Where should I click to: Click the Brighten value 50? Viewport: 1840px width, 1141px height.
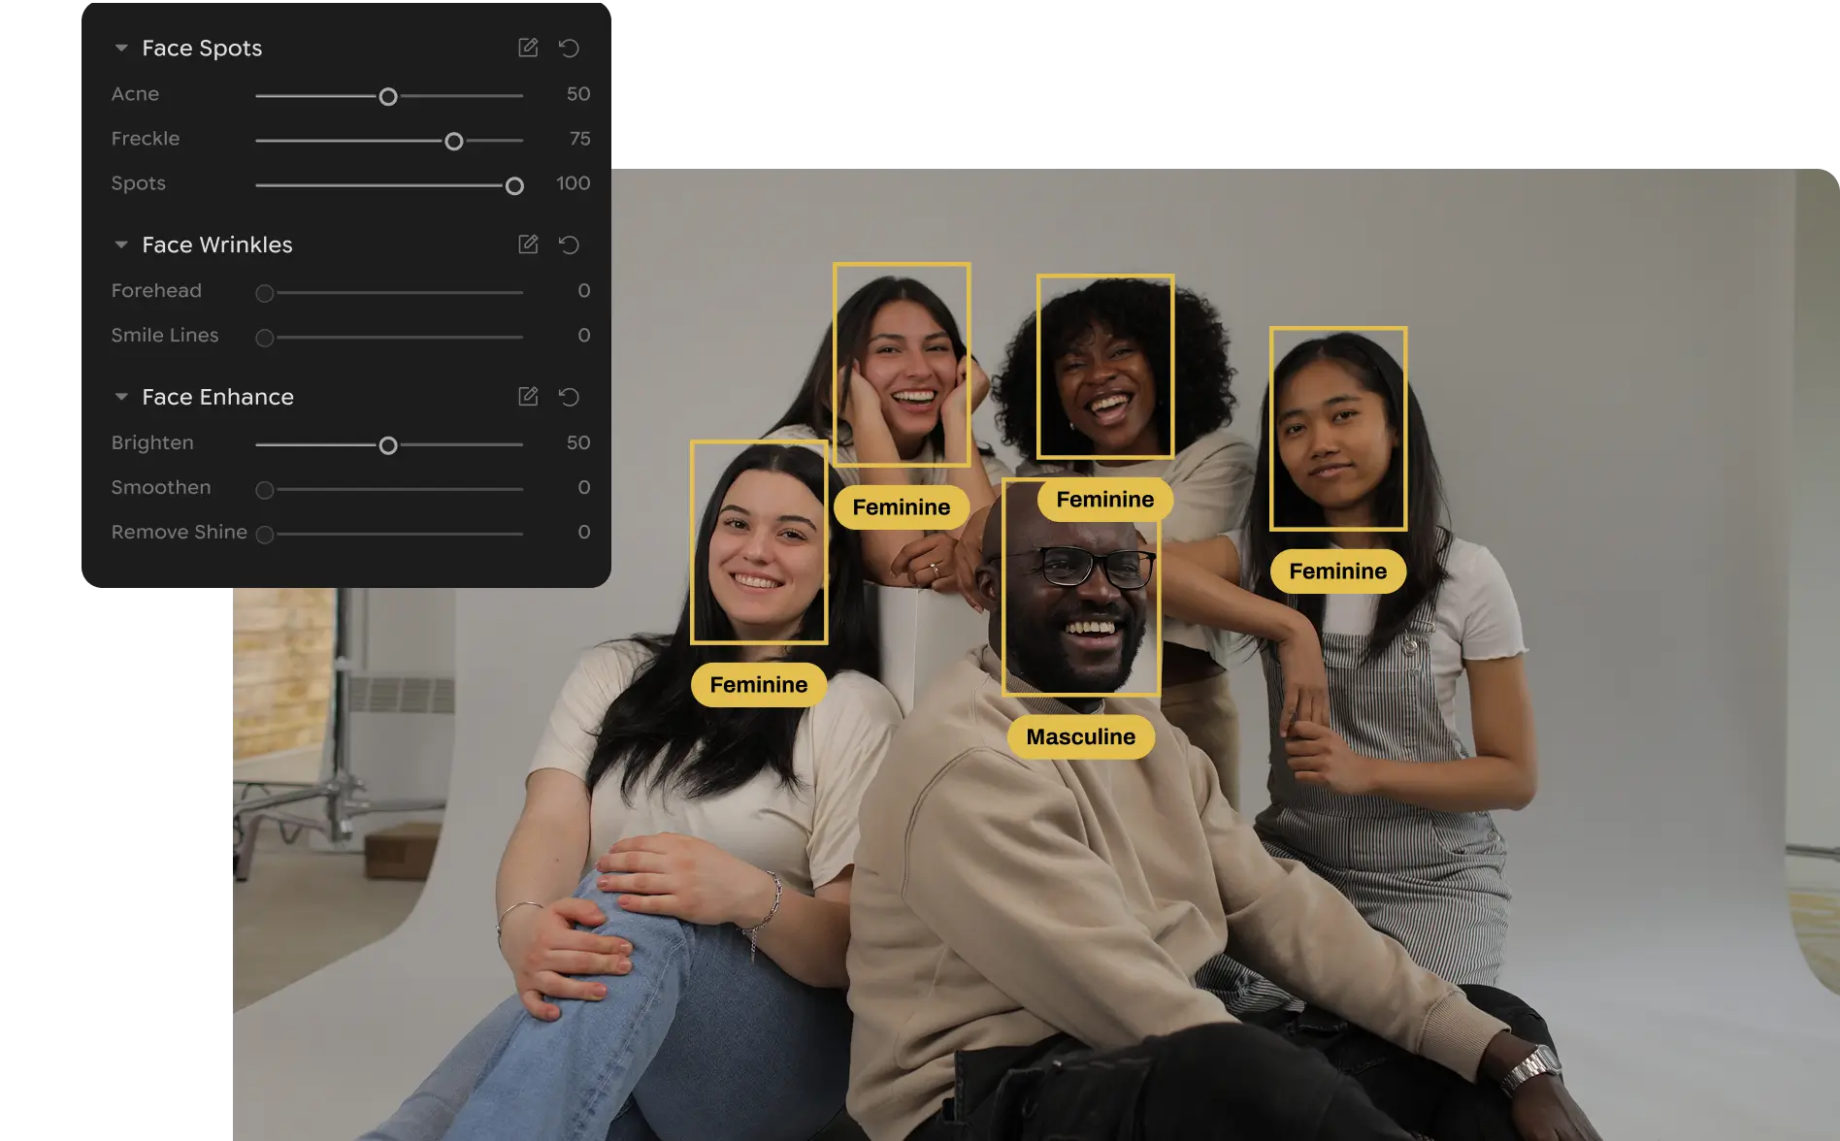click(x=578, y=443)
